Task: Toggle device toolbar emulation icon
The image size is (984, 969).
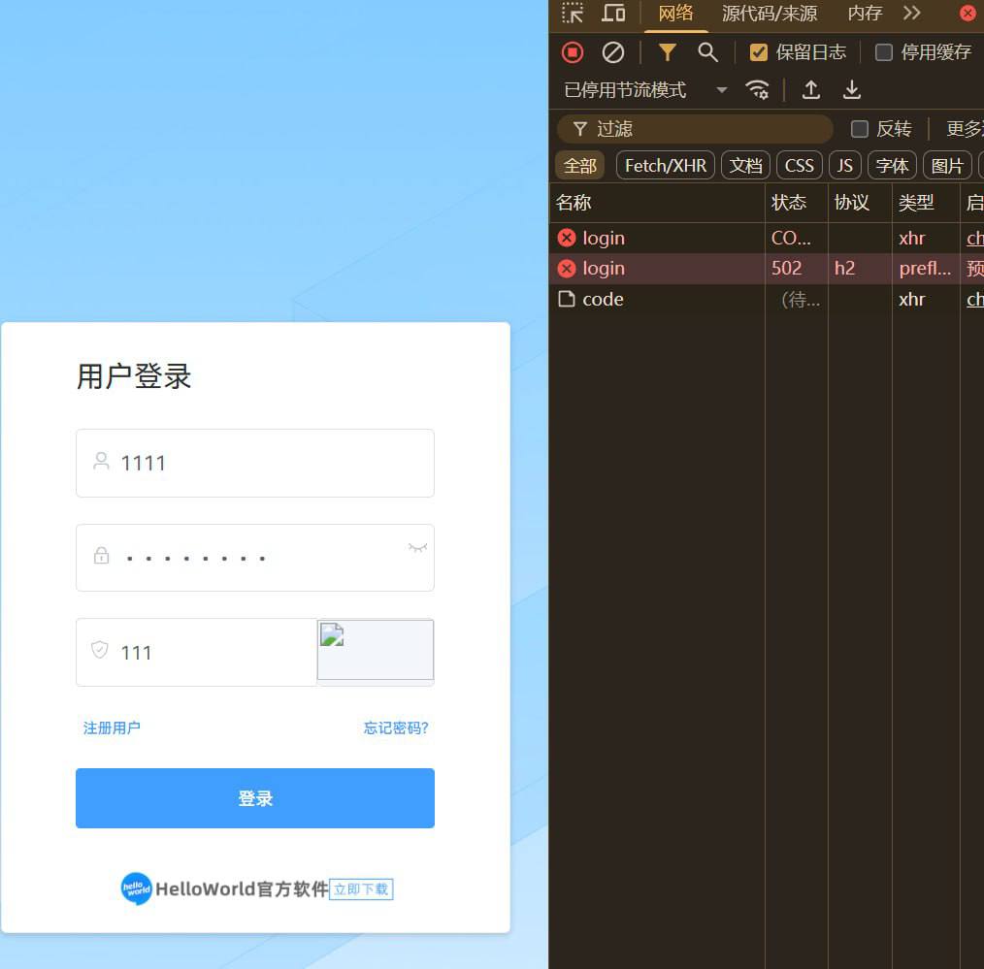Action: (x=613, y=14)
